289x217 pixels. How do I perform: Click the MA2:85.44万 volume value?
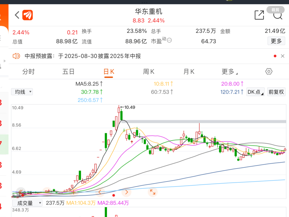point(113,203)
